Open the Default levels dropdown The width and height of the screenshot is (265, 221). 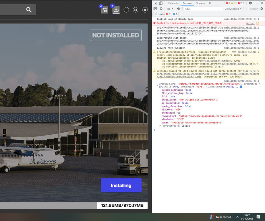[233, 9]
